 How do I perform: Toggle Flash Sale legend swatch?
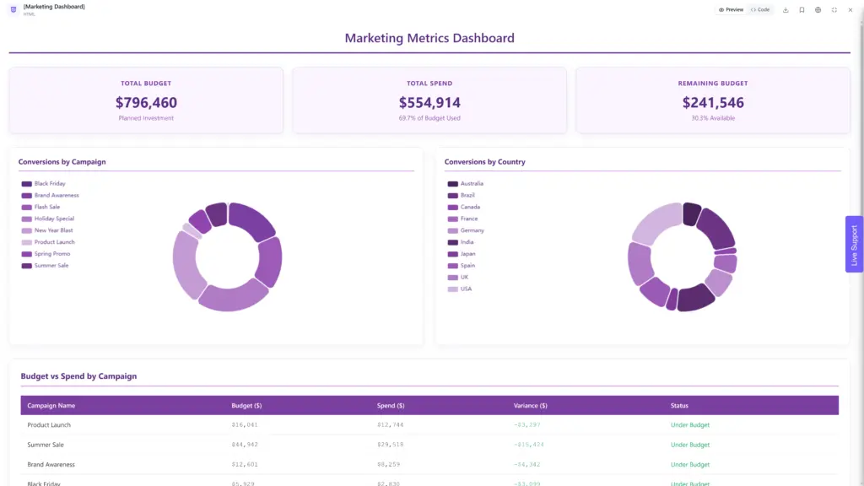(26, 208)
